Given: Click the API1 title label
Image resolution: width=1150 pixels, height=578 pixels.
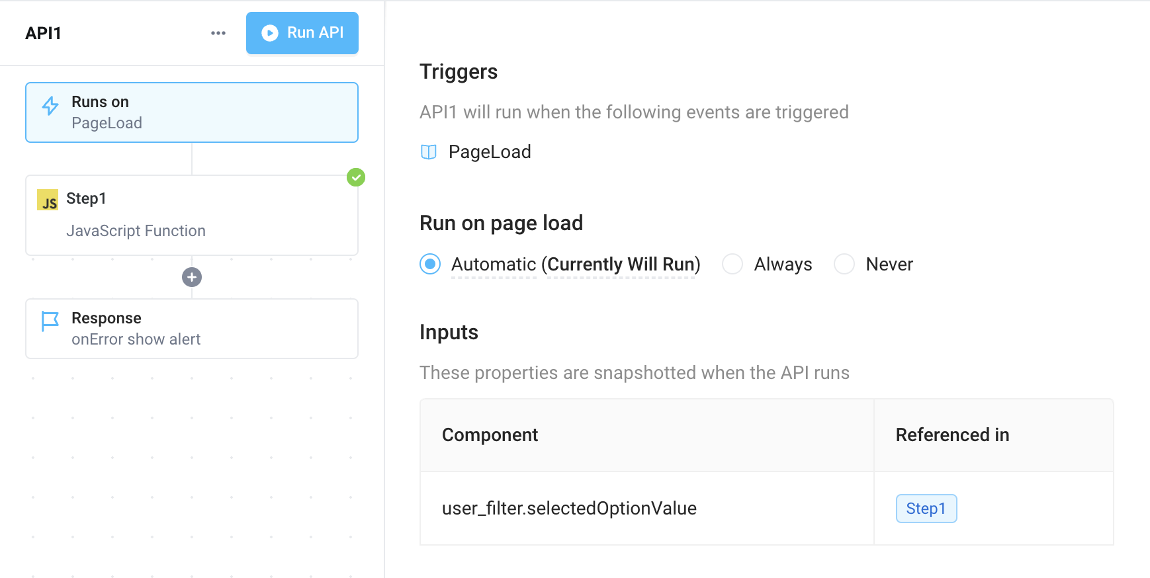Looking at the screenshot, I should [42, 32].
